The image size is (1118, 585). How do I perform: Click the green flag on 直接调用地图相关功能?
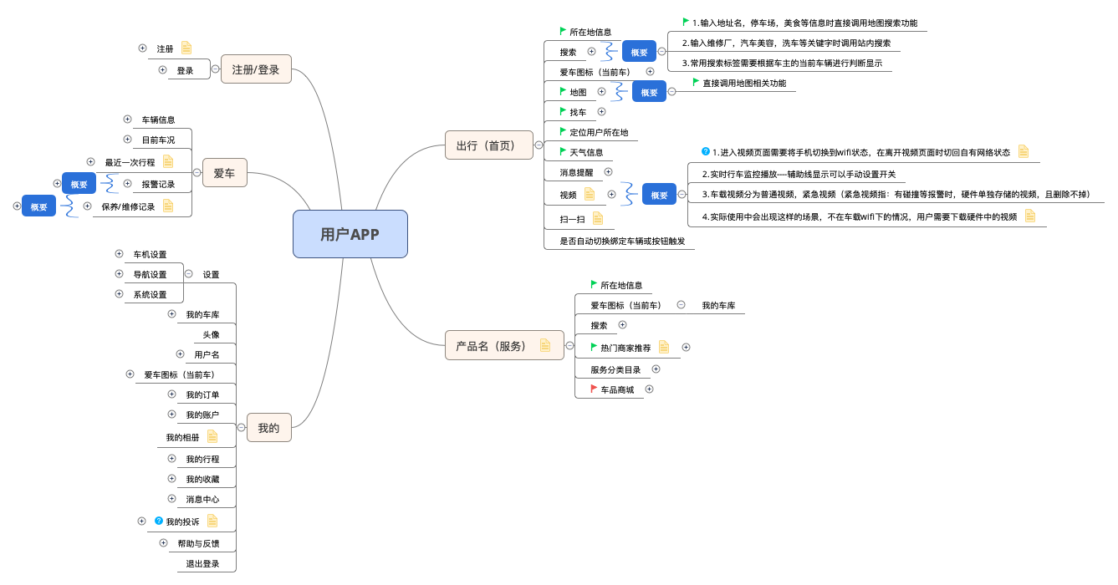(697, 82)
